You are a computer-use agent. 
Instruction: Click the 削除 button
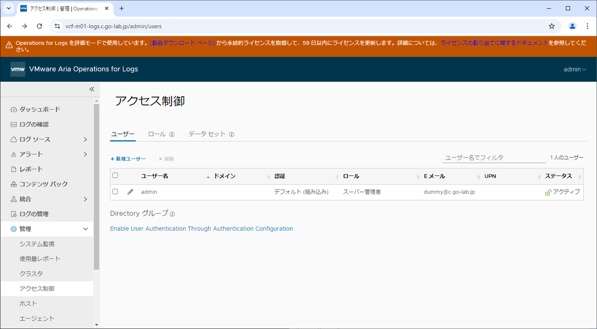click(166, 159)
